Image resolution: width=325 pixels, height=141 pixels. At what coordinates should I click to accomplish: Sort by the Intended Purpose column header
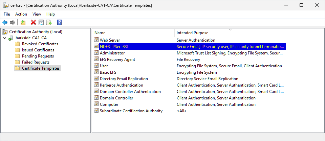coord(192,33)
